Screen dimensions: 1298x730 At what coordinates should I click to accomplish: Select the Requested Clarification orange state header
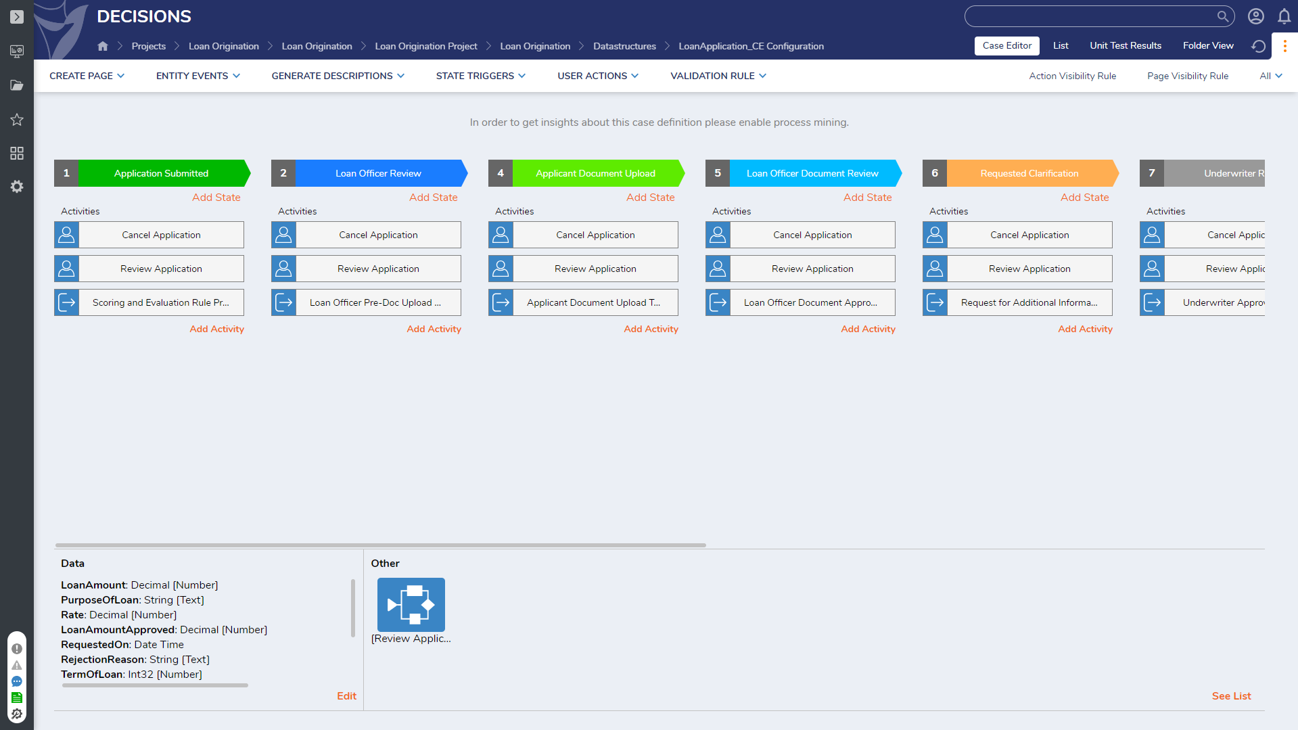(1029, 173)
